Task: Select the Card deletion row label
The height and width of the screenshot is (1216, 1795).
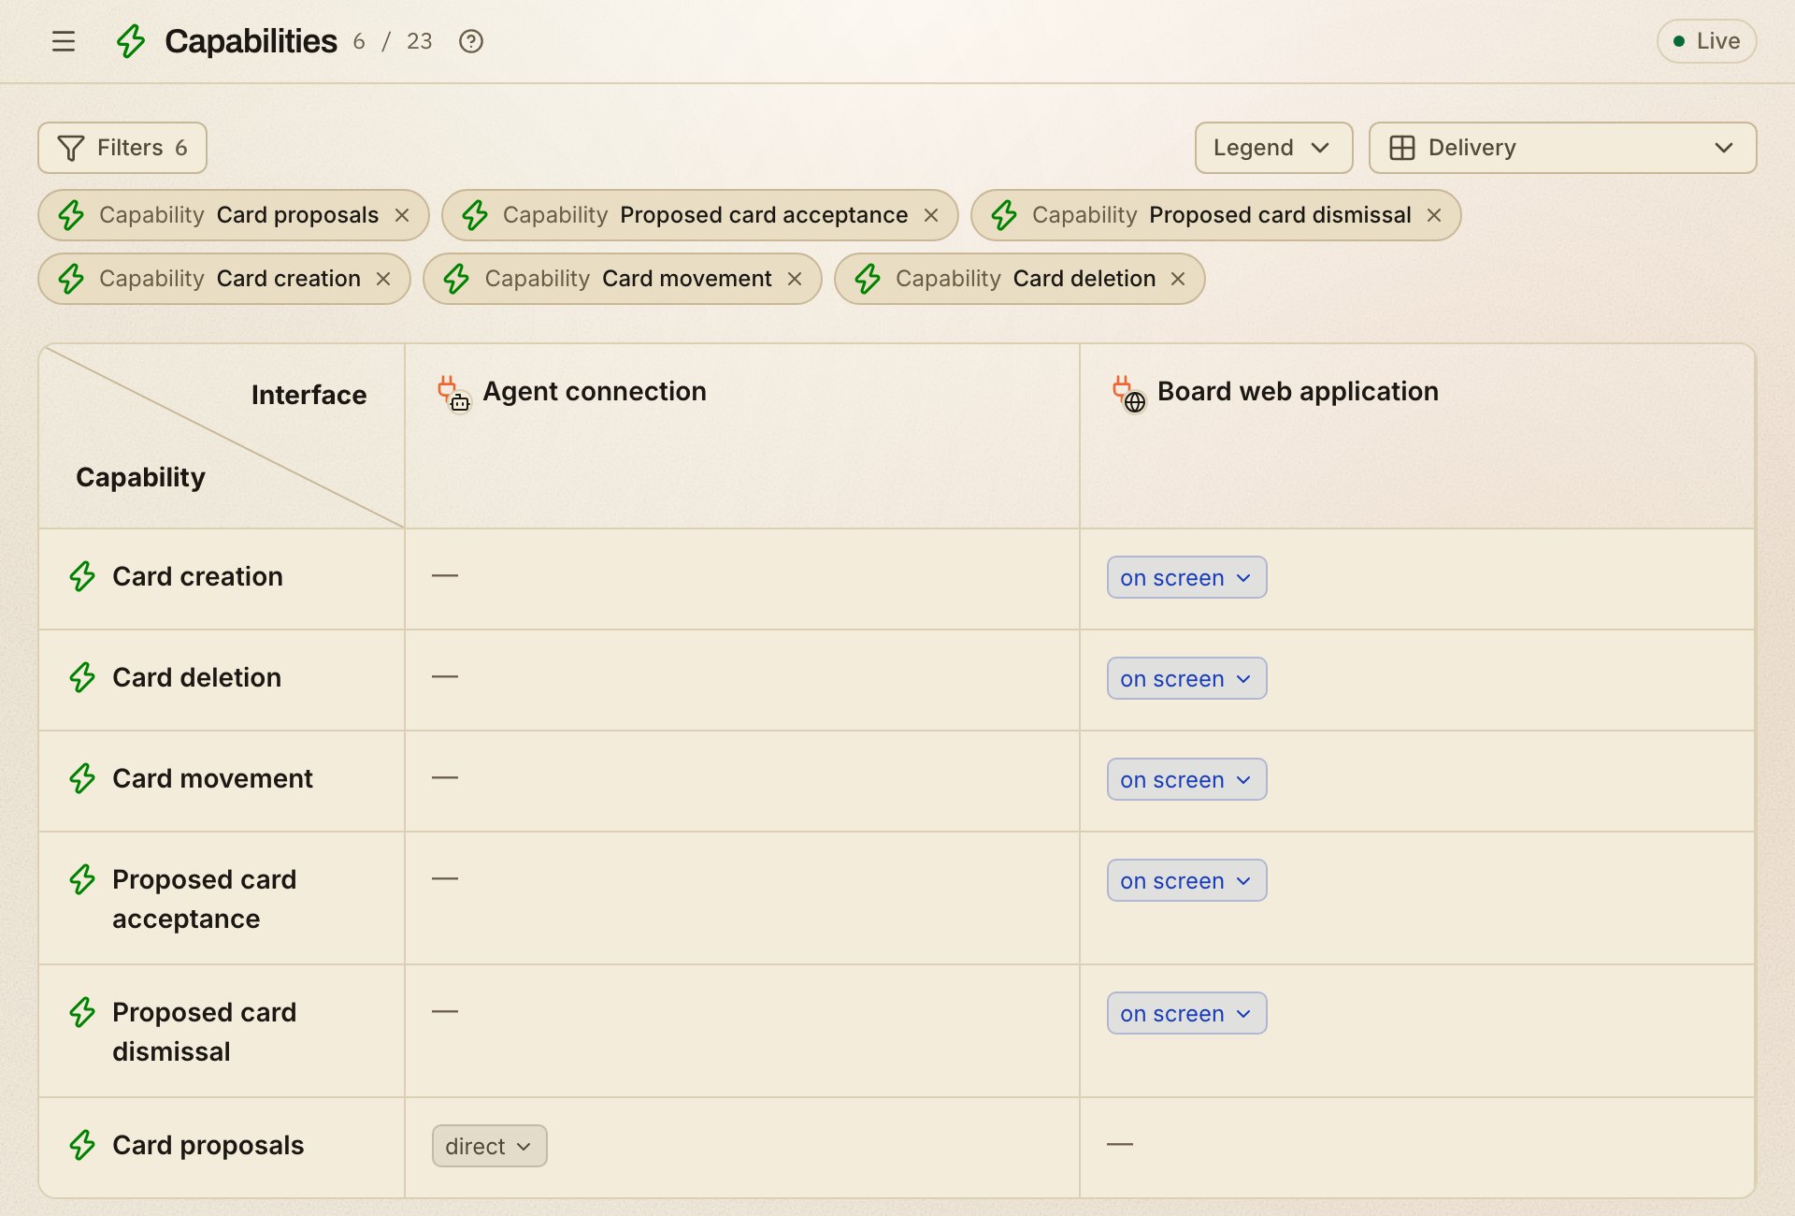Action: coord(196,677)
